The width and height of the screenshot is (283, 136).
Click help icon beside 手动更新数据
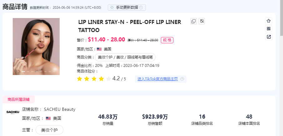coord(141,7)
